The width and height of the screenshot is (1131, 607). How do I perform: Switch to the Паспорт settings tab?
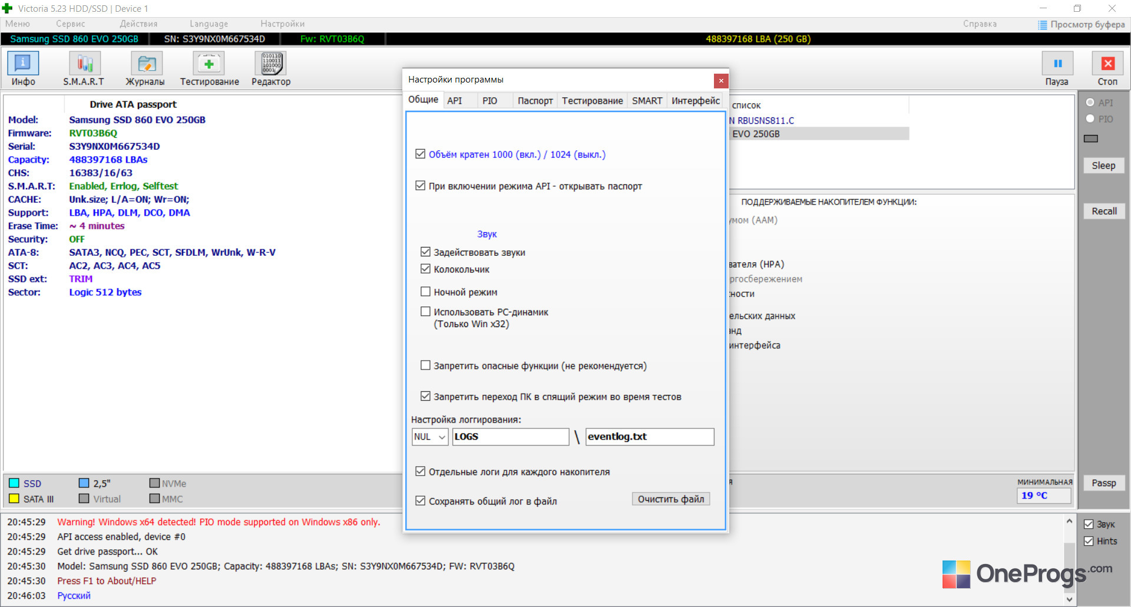535,101
